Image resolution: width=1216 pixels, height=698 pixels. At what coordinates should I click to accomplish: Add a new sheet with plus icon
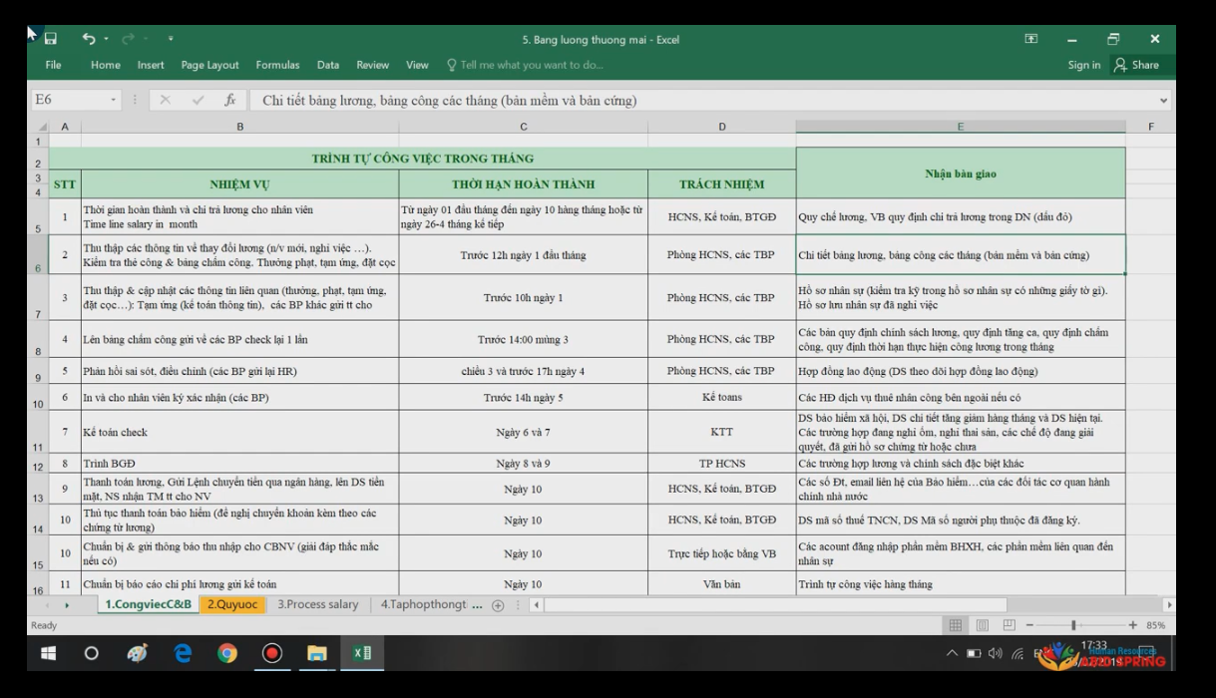point(498,605)
